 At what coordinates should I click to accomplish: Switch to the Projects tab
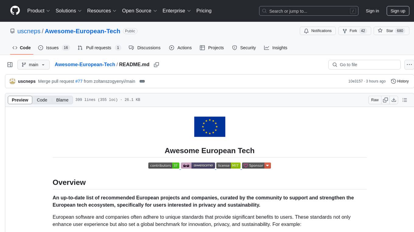[x=212, y=48]
